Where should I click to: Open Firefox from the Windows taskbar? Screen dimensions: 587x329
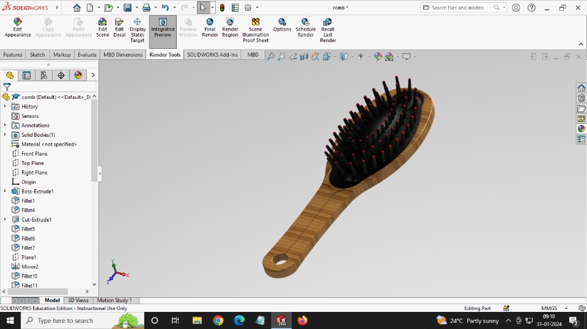point(302,320)
